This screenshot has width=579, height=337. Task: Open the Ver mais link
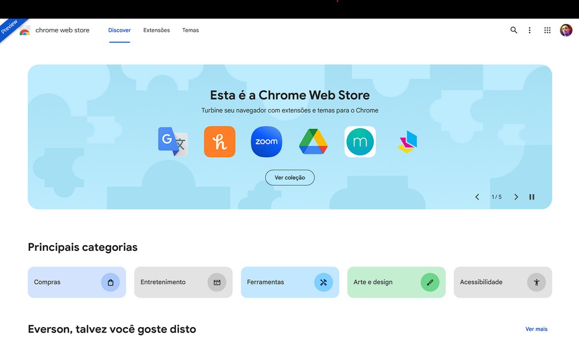point(536,329)
